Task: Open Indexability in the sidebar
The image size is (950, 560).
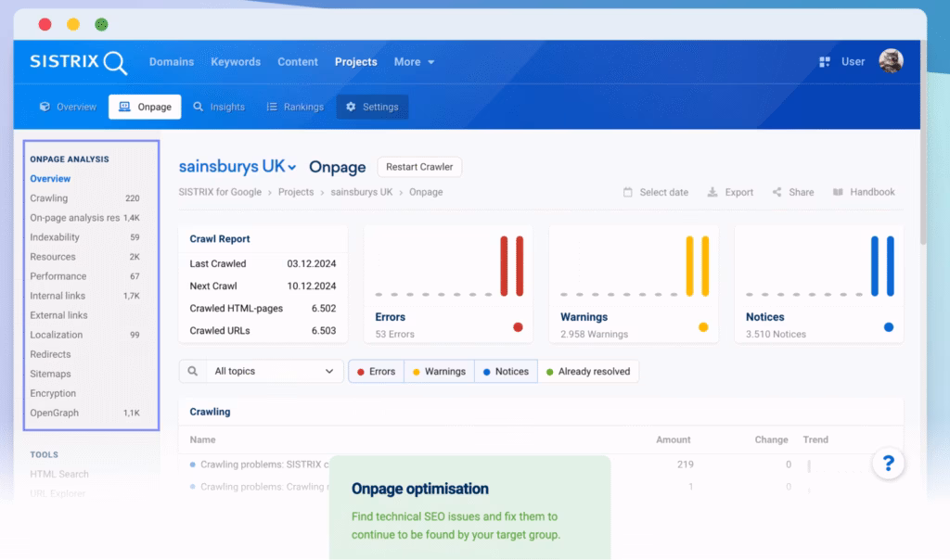Action: tap(55, 237)
